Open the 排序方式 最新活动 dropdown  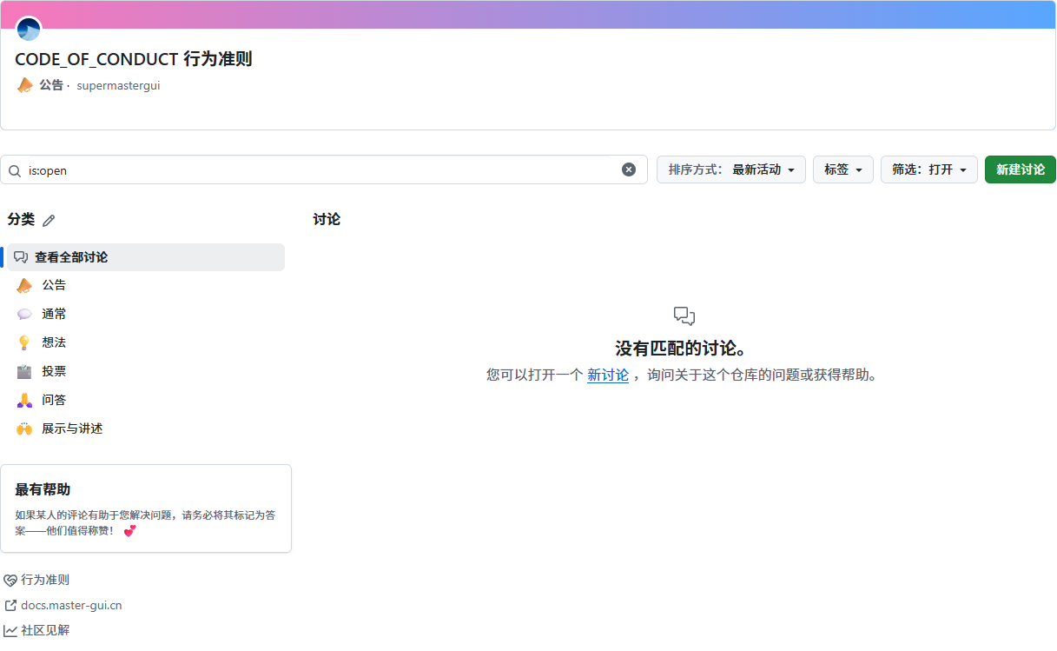click(x=731, y=169)
